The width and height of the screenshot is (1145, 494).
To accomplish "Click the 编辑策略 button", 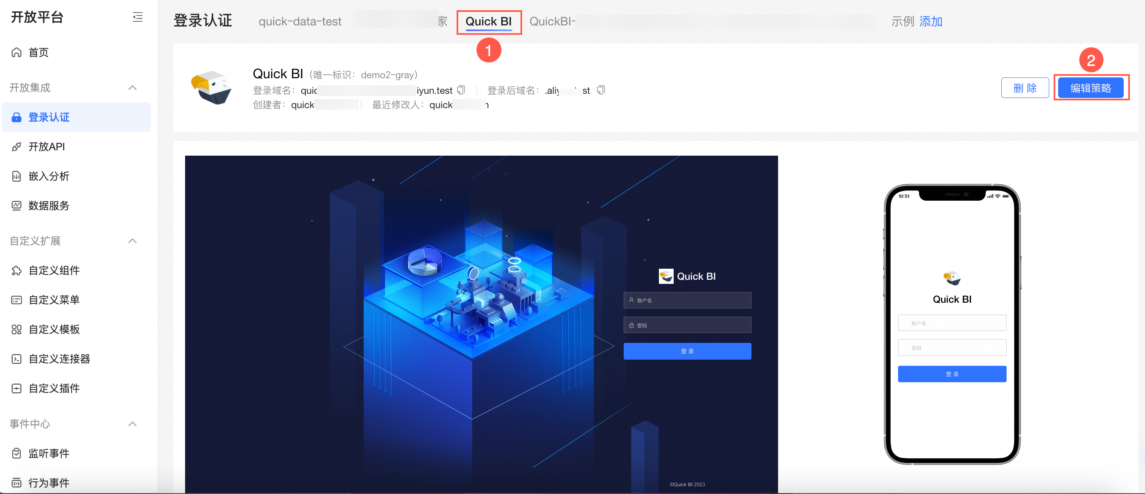I will [1090, 88].
